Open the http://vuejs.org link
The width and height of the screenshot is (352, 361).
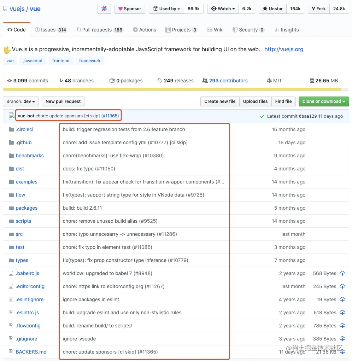(x=284, y=49)
